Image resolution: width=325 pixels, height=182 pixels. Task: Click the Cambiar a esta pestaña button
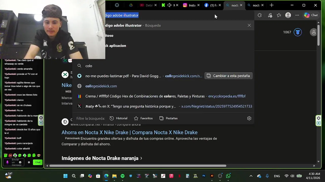(x=229, y=76)
